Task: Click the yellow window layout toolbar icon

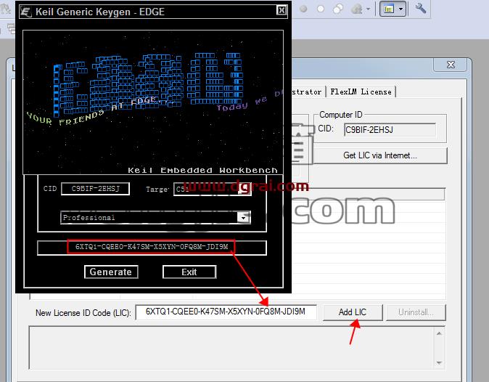Action: [388, 9]
